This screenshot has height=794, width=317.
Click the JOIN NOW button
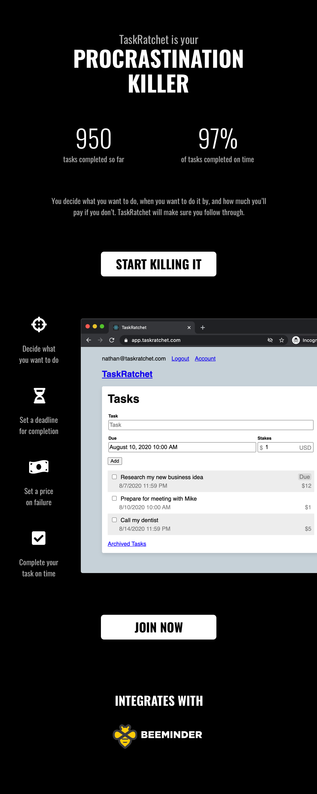pos(158,627)
